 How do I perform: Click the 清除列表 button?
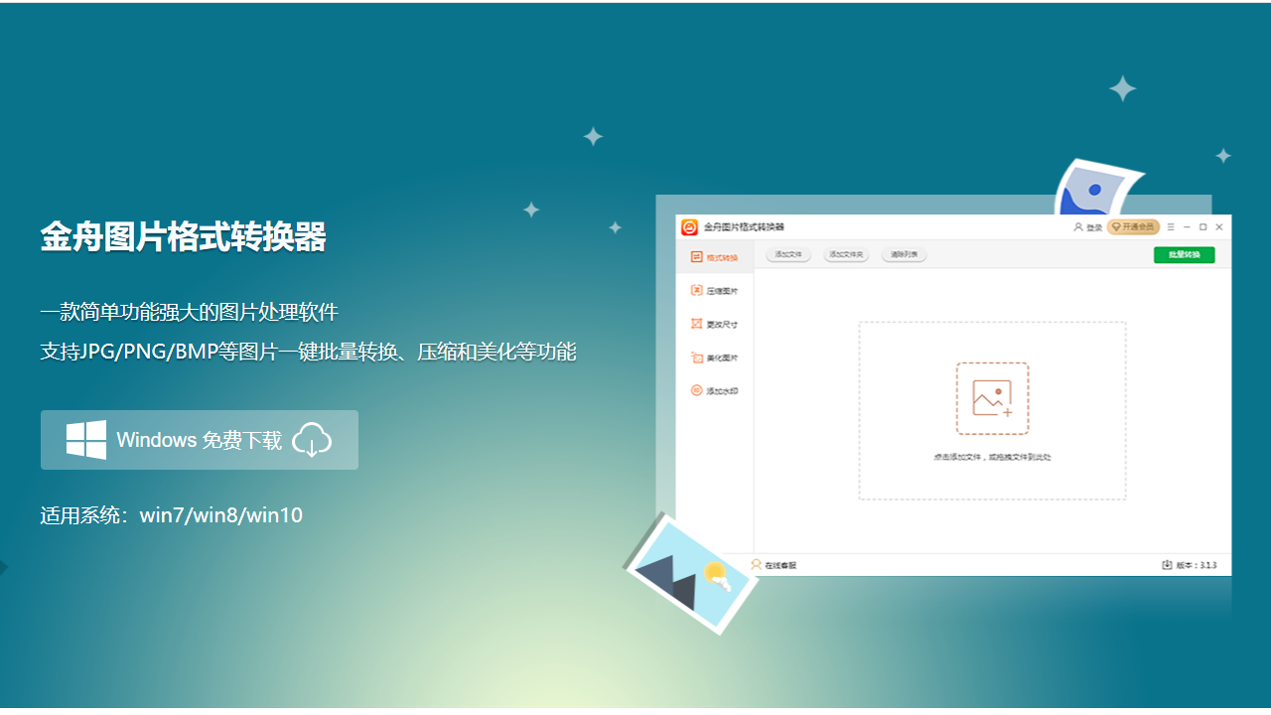(904, 255)
